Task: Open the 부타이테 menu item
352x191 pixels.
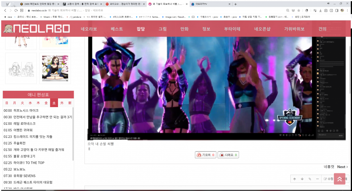Action: pos(232,29)
